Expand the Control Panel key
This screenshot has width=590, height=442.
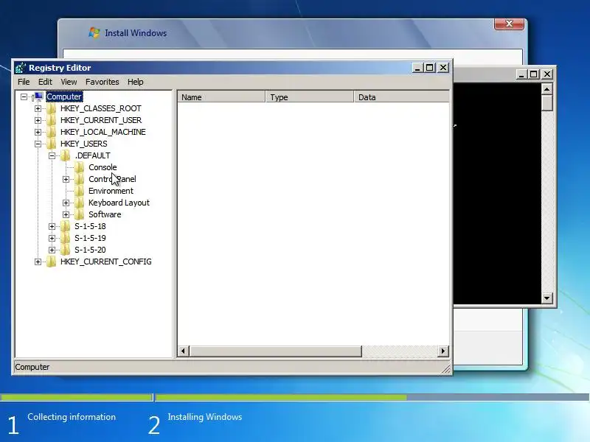point(66,179)
